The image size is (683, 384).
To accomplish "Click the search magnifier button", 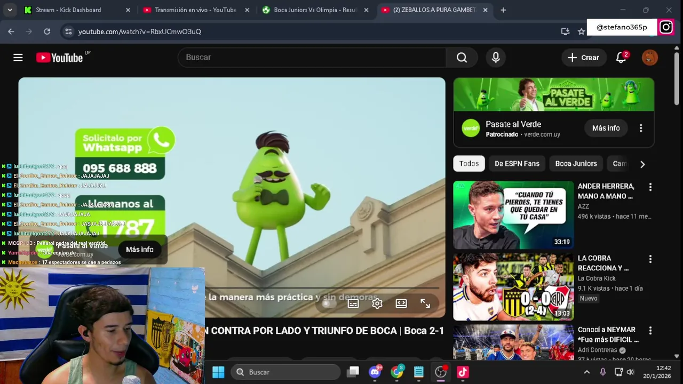I will pos(462,58).
